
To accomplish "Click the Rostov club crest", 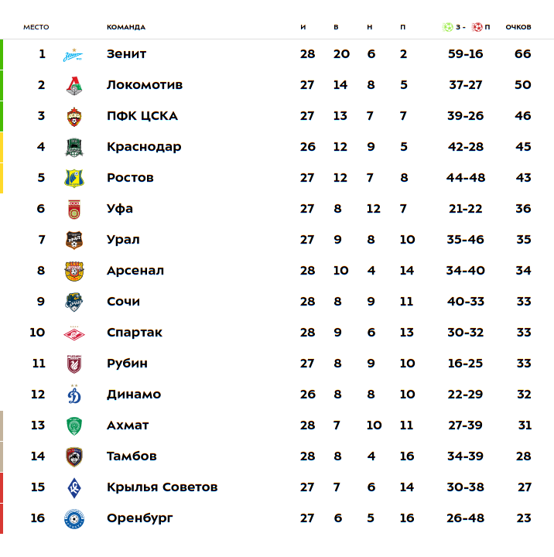I will (74, 178).
